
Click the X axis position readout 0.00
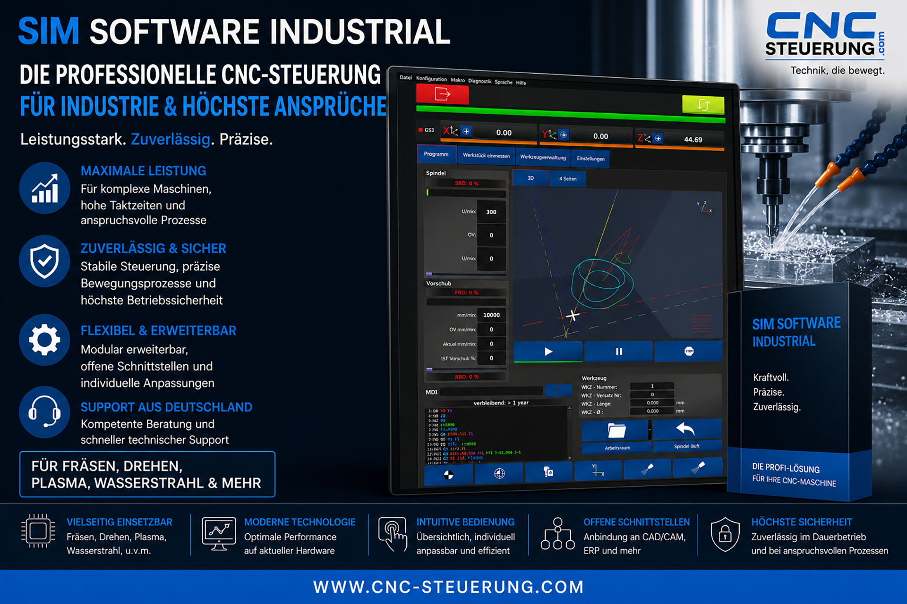click(x=504, y=133)
